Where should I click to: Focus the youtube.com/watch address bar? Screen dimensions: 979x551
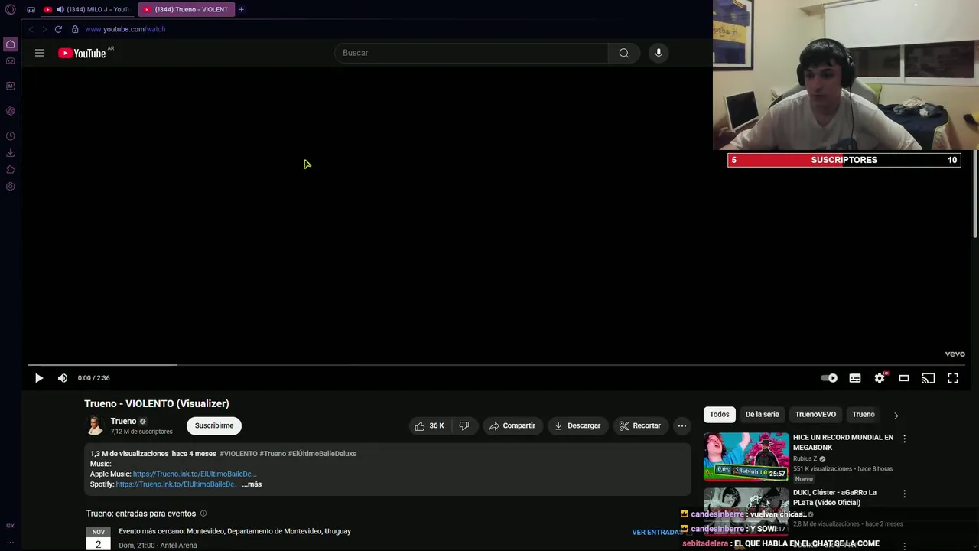pos(125,29)
